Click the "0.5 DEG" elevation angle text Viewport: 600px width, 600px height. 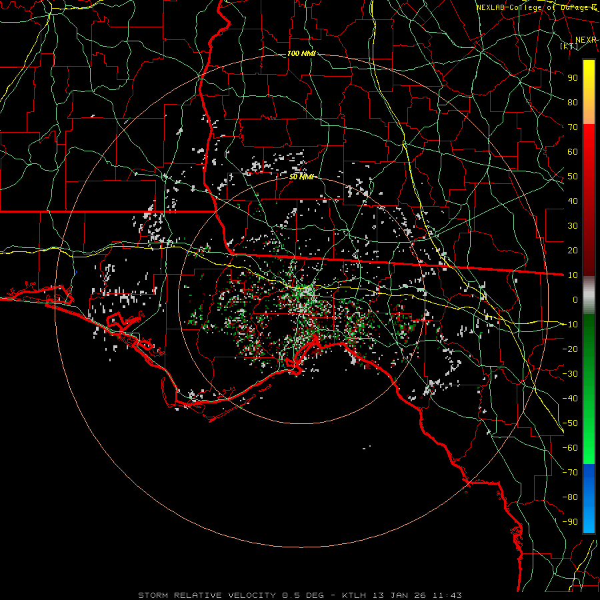pyautogui.click(x=303, y=595)
